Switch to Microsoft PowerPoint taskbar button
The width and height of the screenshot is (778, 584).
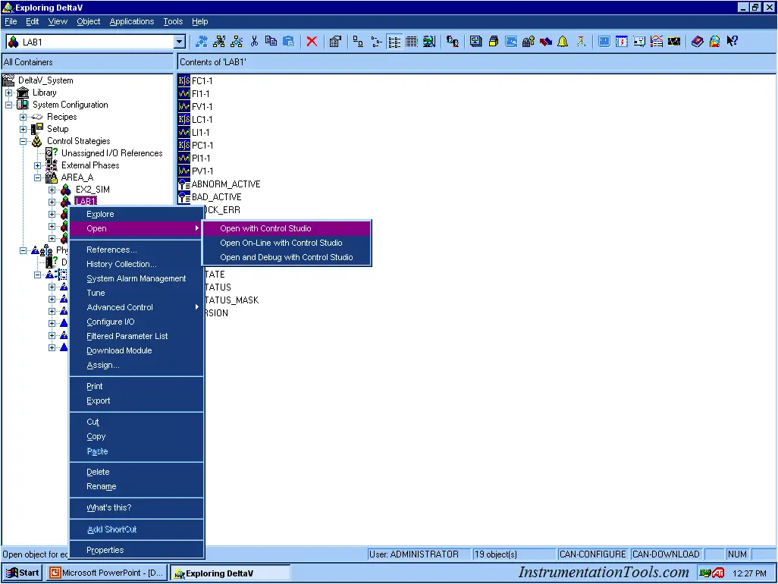click(107, 573)
